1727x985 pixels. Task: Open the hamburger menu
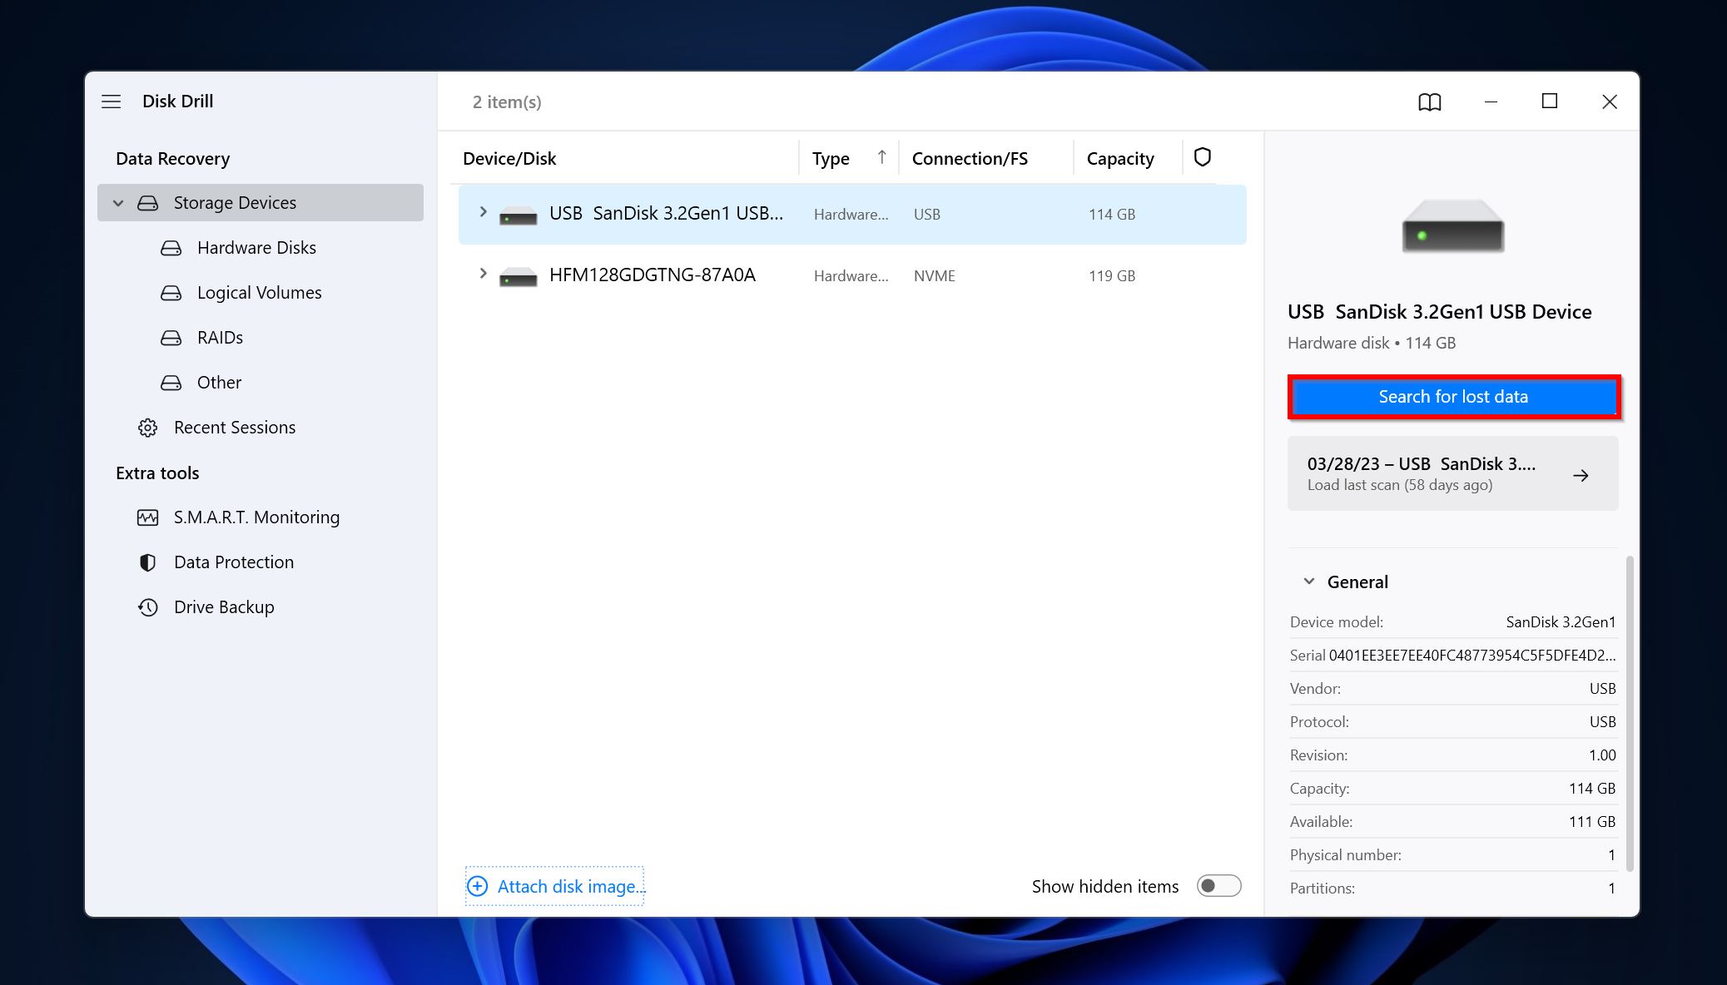111,101
